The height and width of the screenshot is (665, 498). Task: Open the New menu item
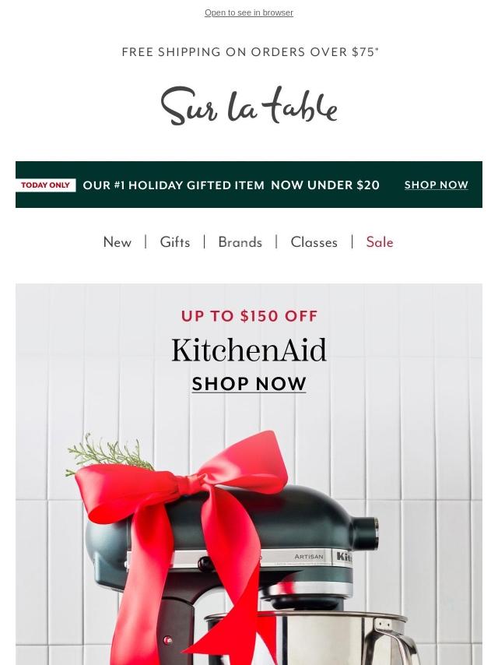coord(117,242)
